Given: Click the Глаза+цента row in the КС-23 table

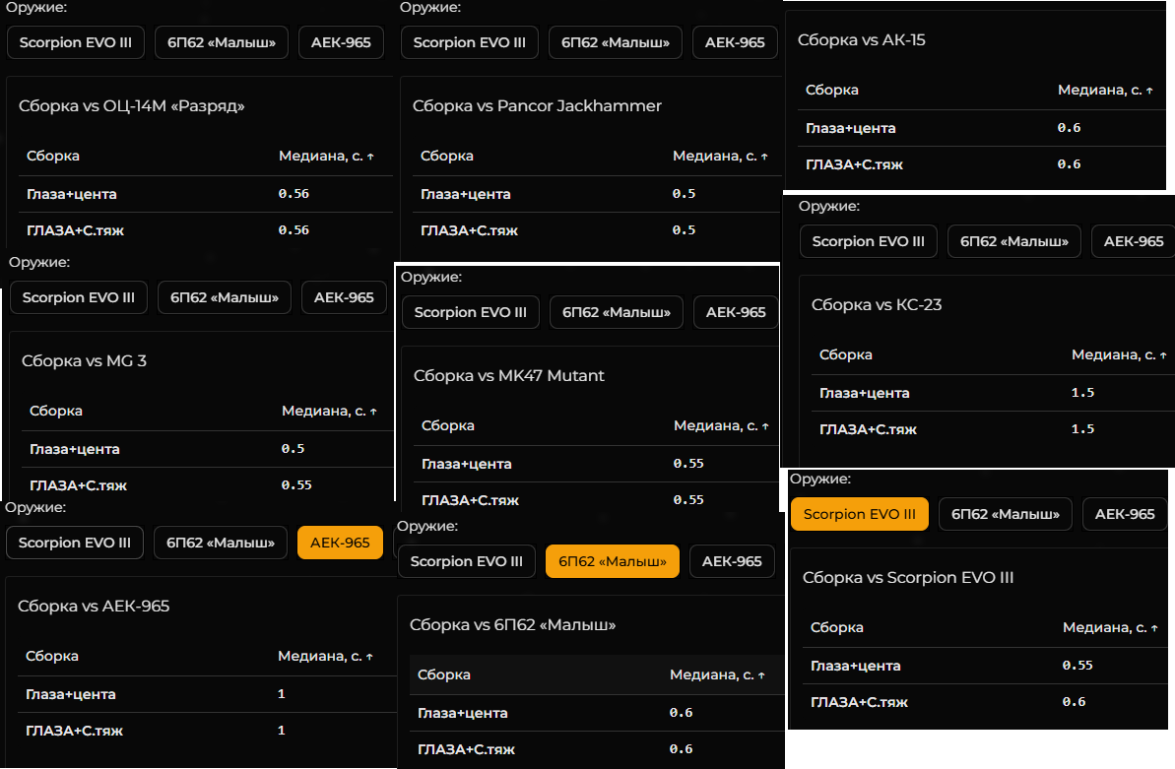Looking at the screenshot, I should [x=993, y=393].
